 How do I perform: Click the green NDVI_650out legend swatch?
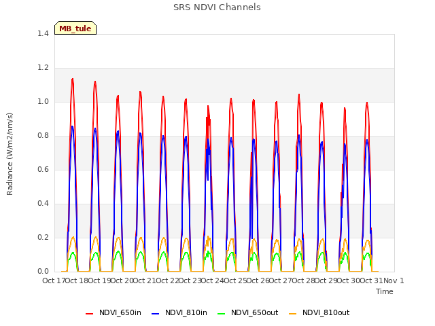coord(222,314)
